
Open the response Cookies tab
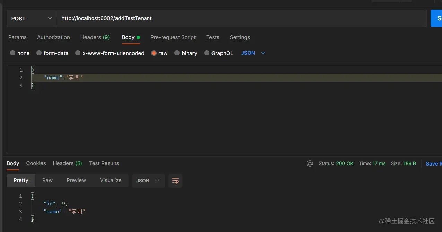pos(36,163)
